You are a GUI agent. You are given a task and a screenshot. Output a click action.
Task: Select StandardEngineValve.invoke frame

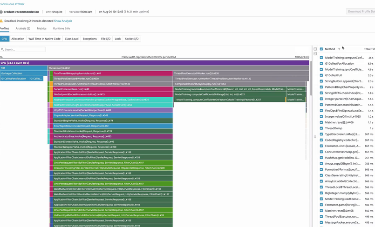click(113, 121)
